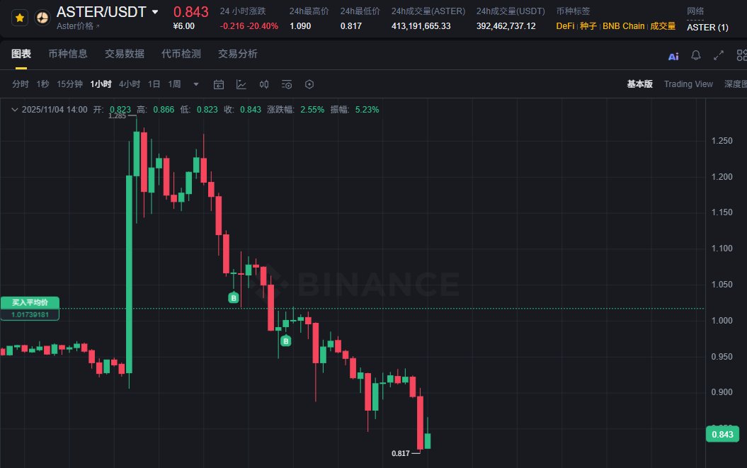Click the lower B buy marker near 1.000
The width and height of the screenshot is (747, 468).
point(285,341)
